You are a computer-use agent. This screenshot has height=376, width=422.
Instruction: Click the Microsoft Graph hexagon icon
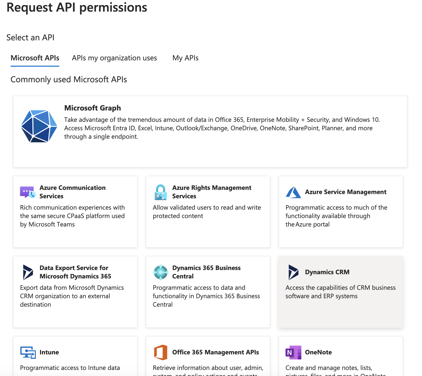(40, 126)
